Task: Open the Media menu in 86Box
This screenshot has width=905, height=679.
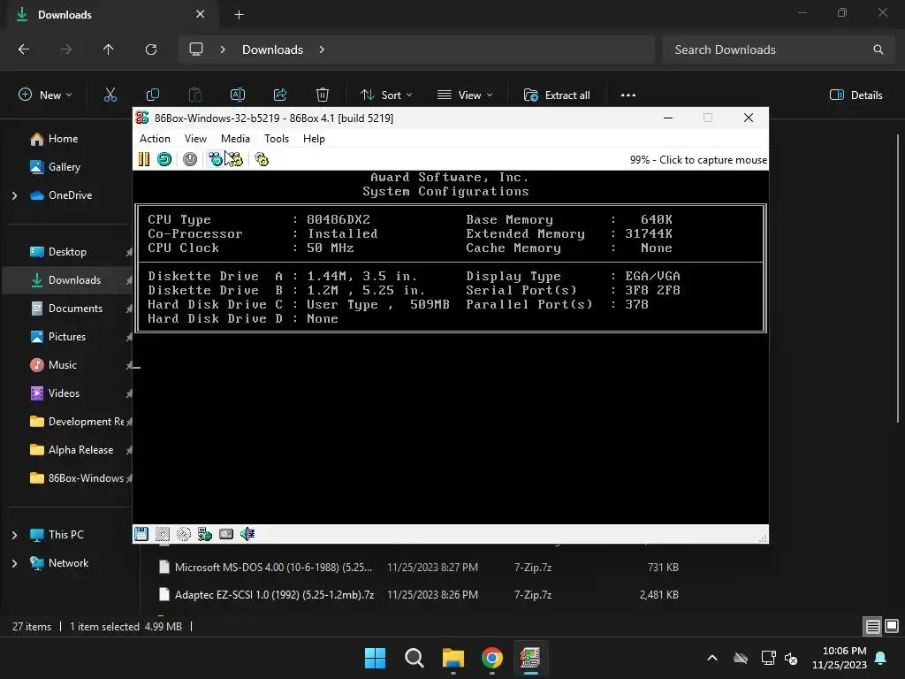Action: click(235, 139)
